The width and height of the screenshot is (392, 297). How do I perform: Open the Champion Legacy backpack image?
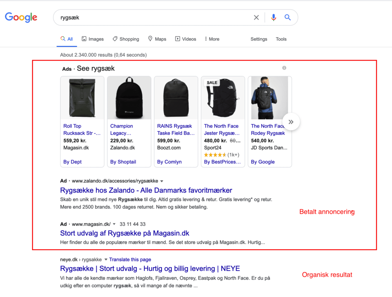tap(129, 98)
